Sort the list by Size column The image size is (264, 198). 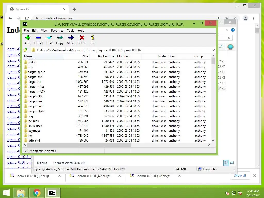(77, 56)
